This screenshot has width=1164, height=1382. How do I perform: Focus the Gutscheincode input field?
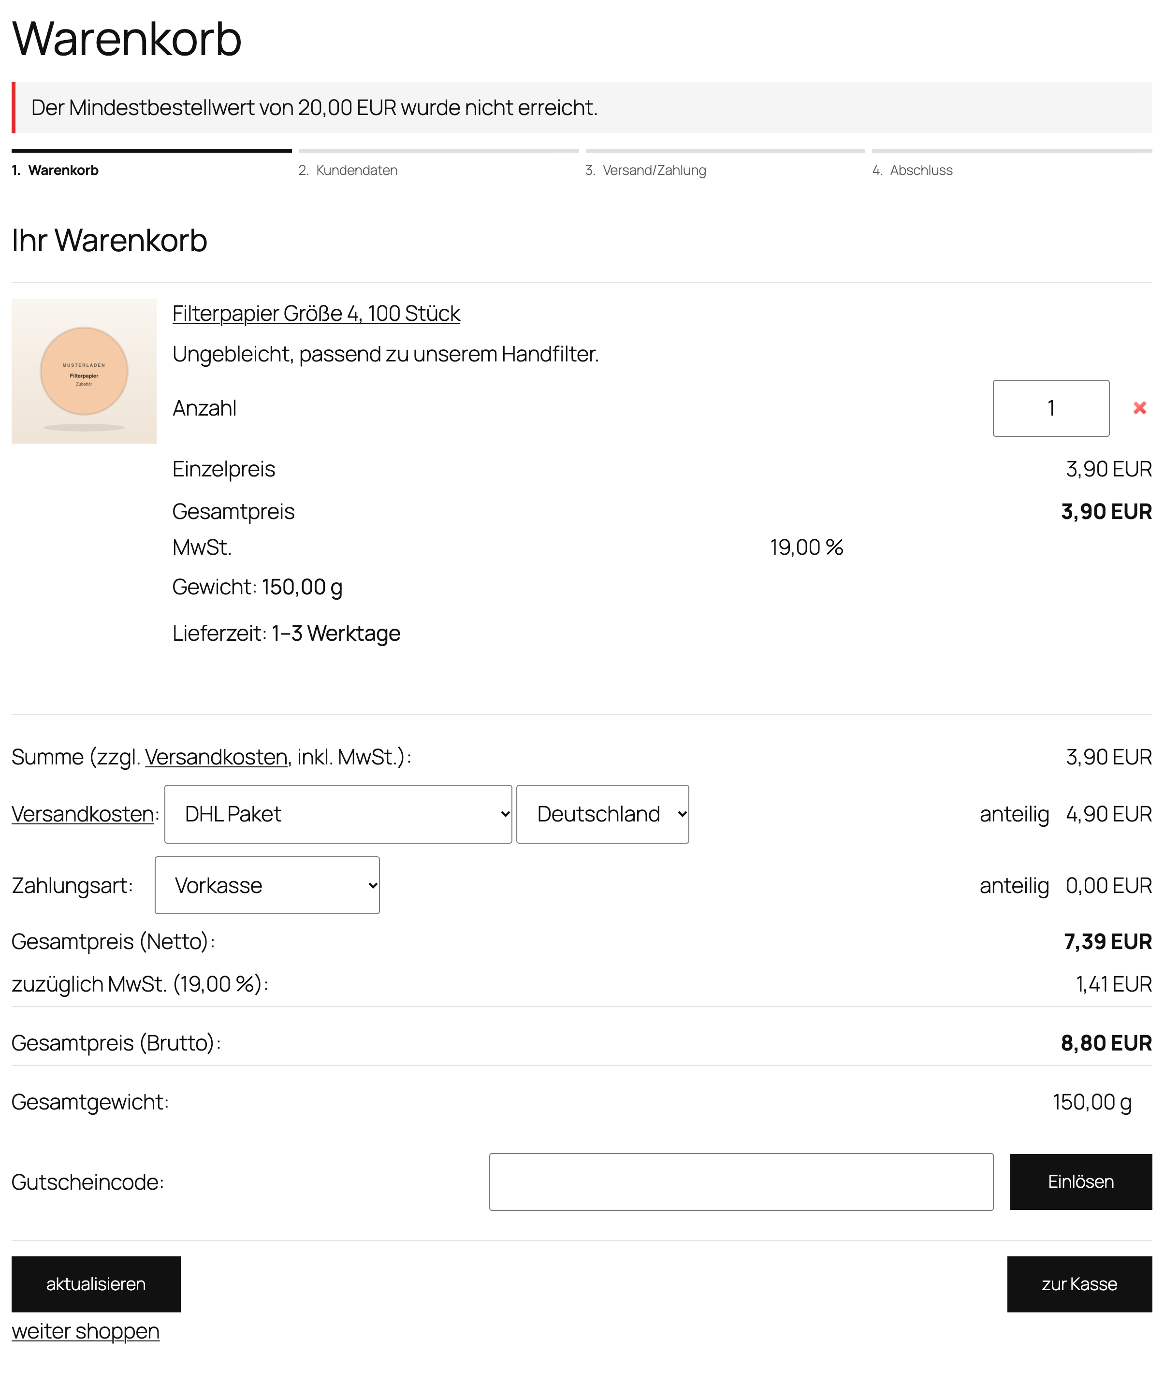coord(741,1182)
